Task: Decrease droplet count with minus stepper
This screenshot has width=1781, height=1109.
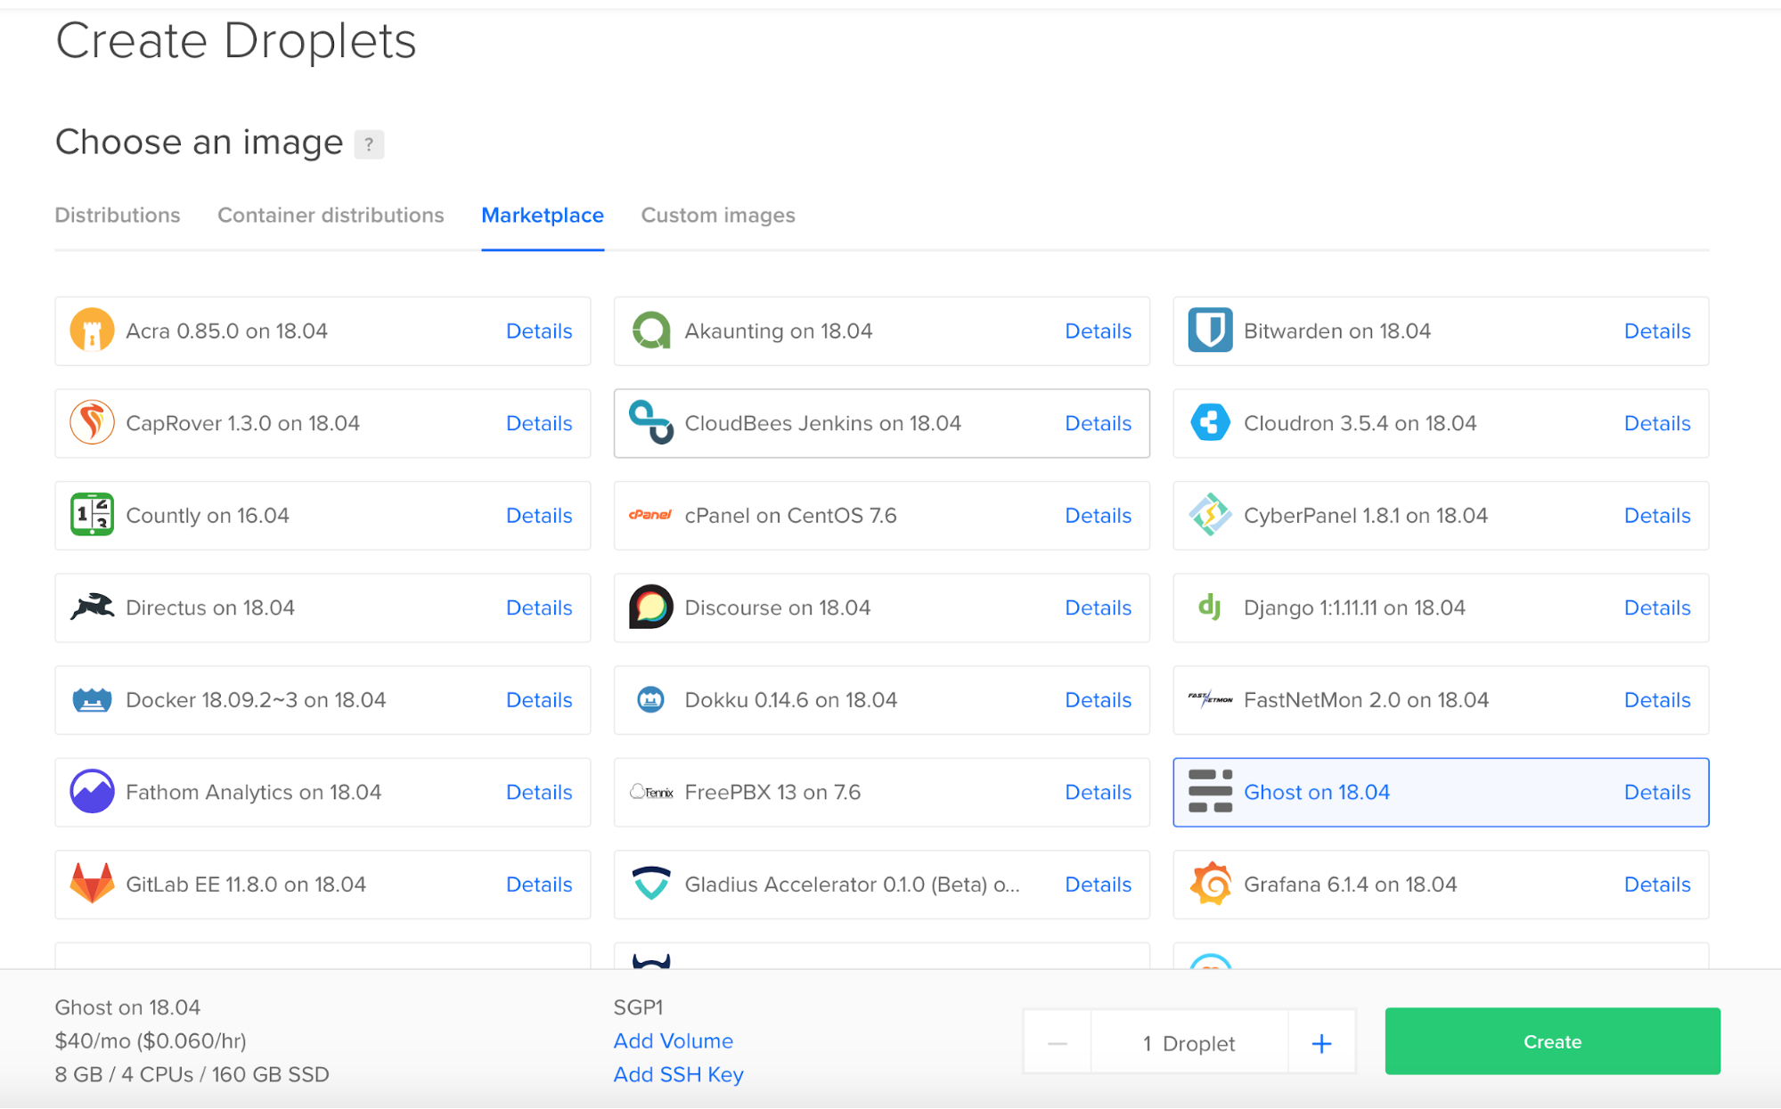Action: (1057, 1041)
